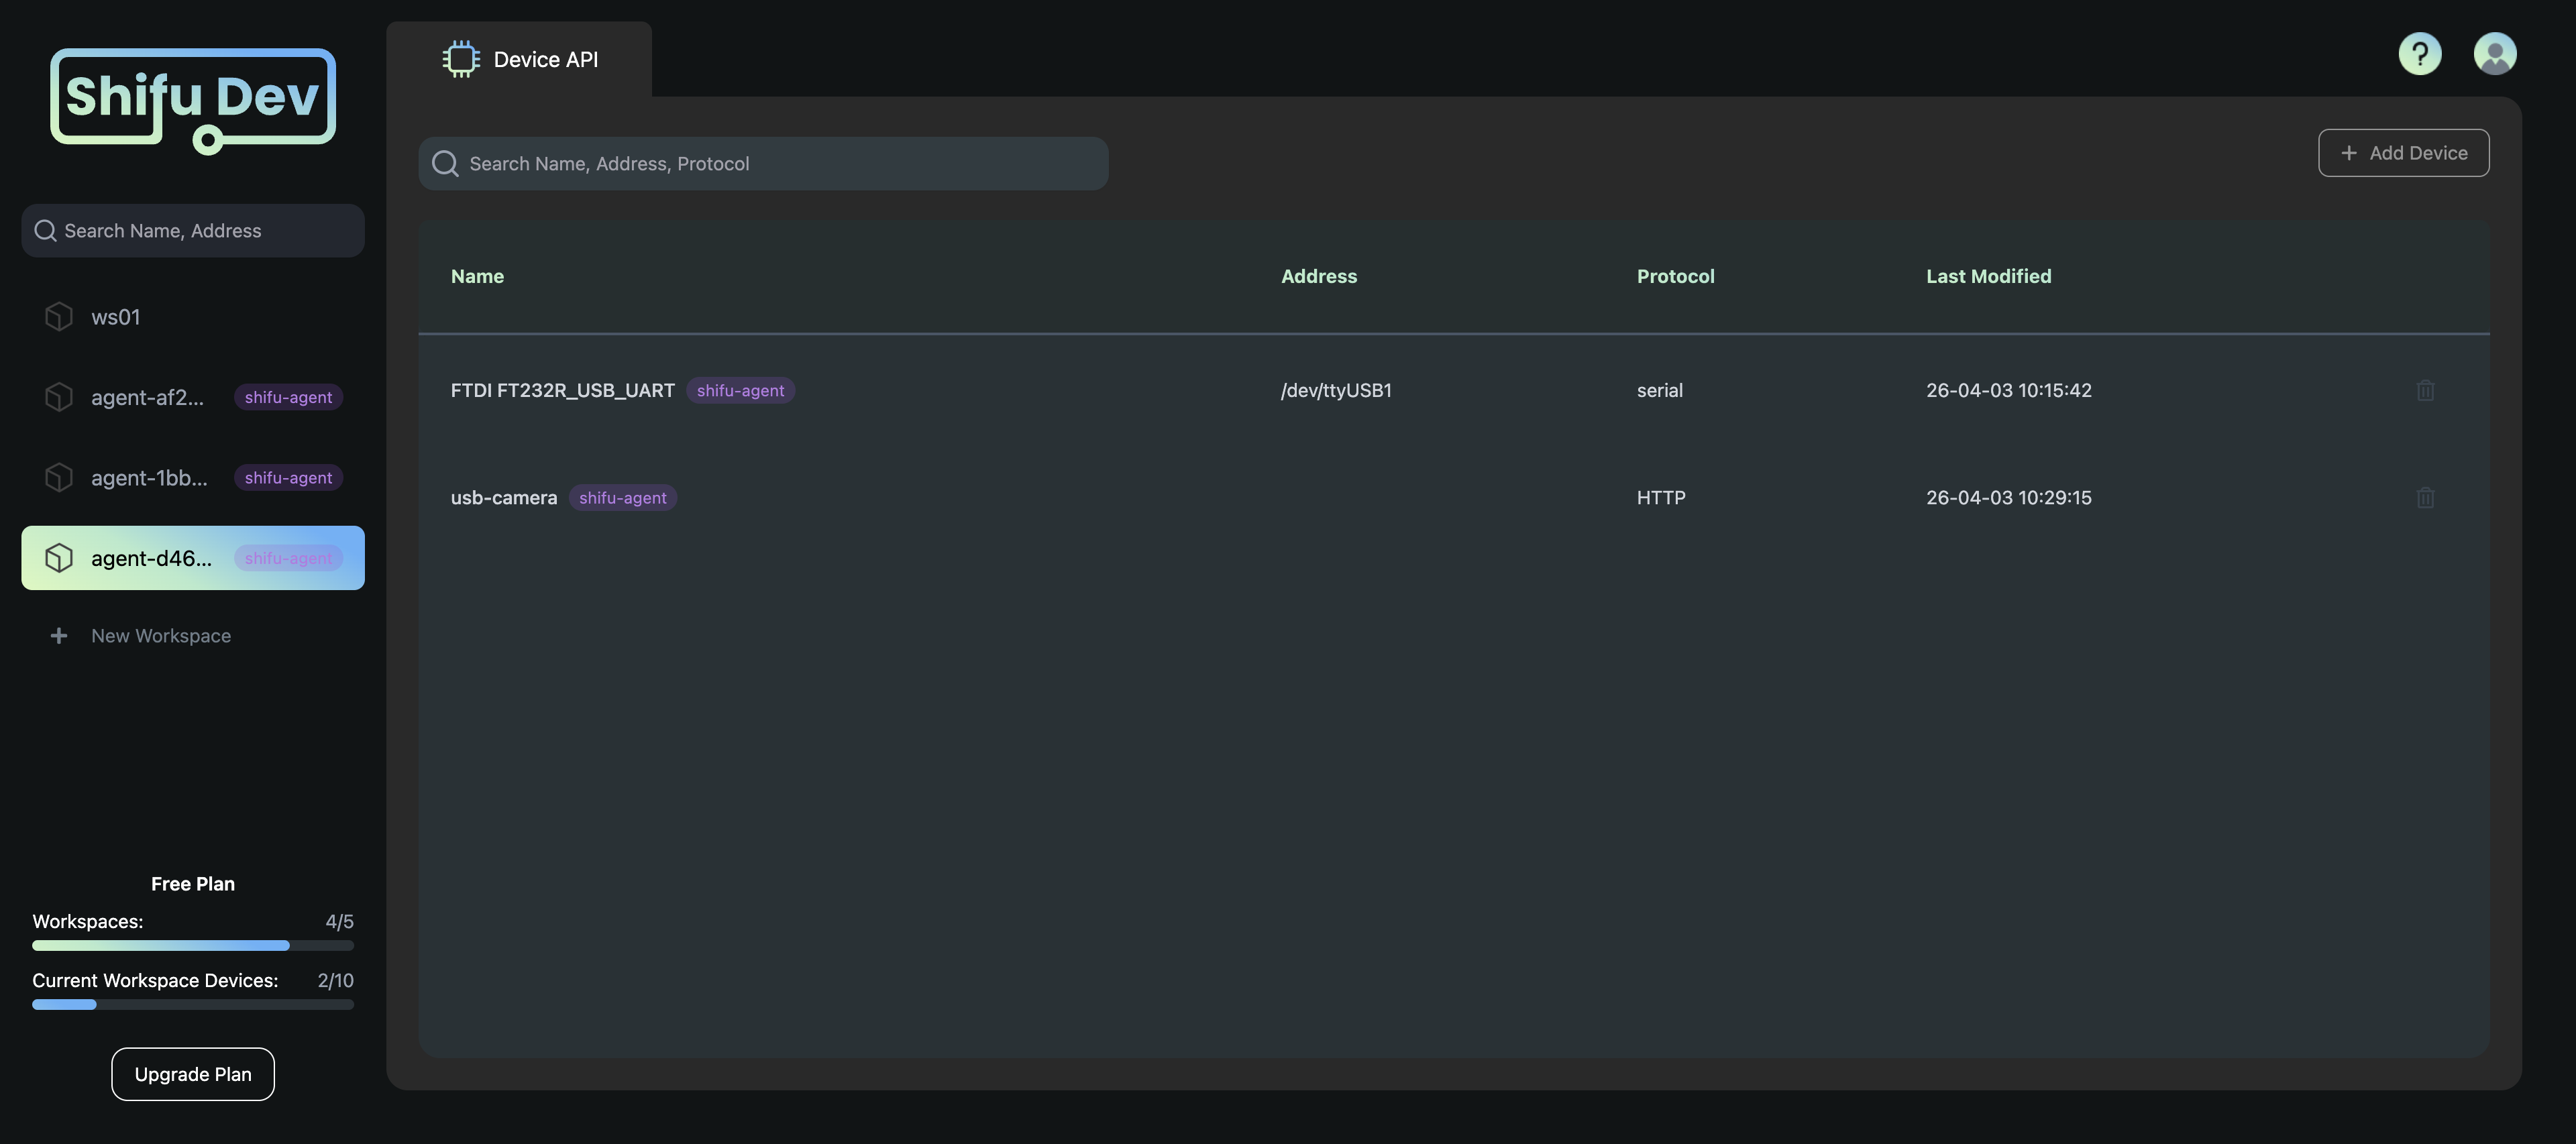Click the Upgrade Plan button
The height and width of the screenshot is (1144, 2576).
pyautogui.click(x=192, y=1073)
